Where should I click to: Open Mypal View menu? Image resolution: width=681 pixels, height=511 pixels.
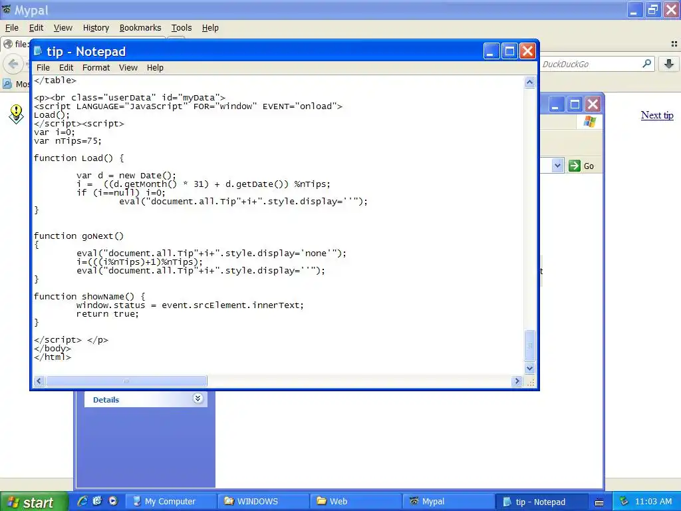click(x=63, y=28)
